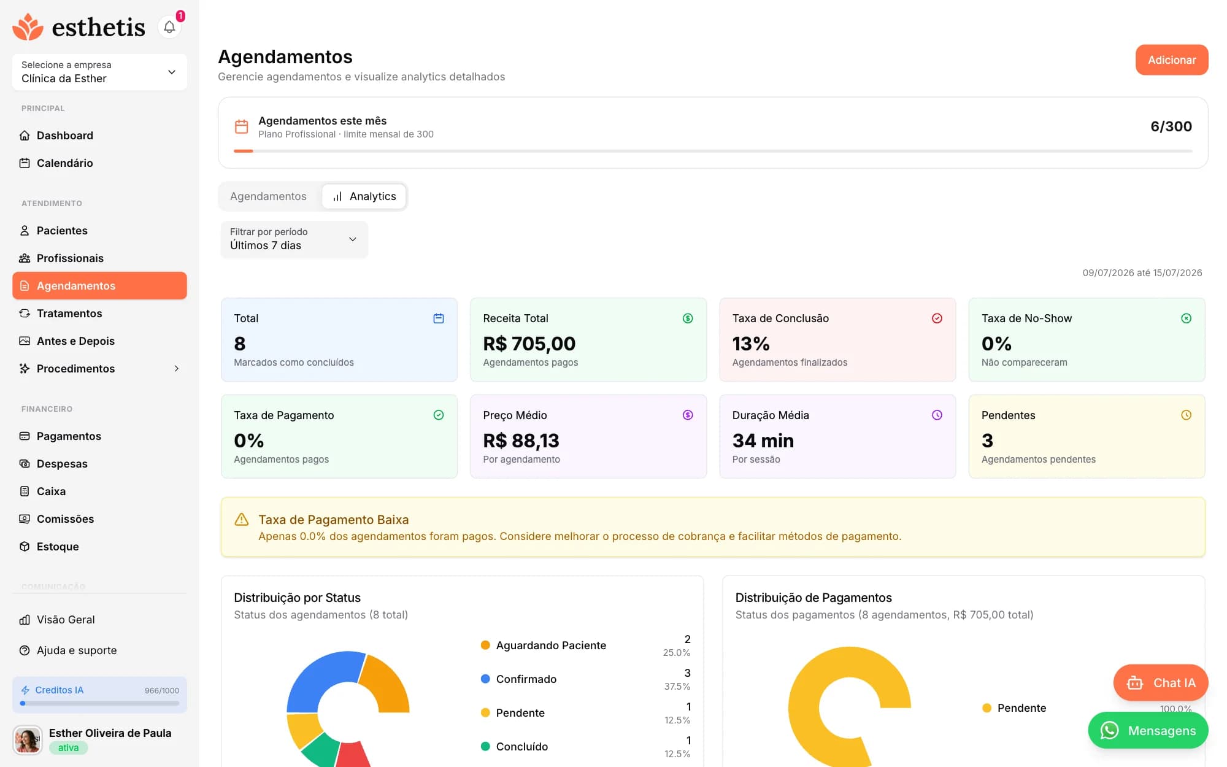The height and width of the screenshot is (767, 1227).
Task: Click the esthetis lotus logo
Action: pyautogui.click(x=28, y=27)
